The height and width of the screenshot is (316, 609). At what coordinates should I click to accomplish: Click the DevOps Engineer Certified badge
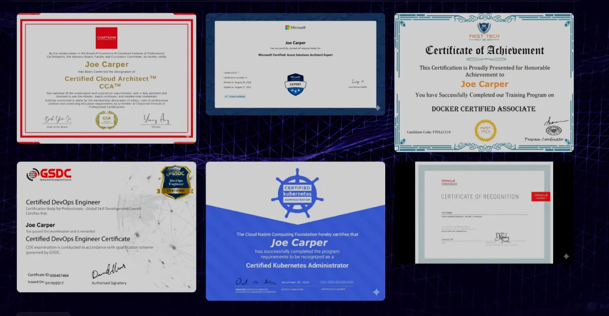pos(176,182)
